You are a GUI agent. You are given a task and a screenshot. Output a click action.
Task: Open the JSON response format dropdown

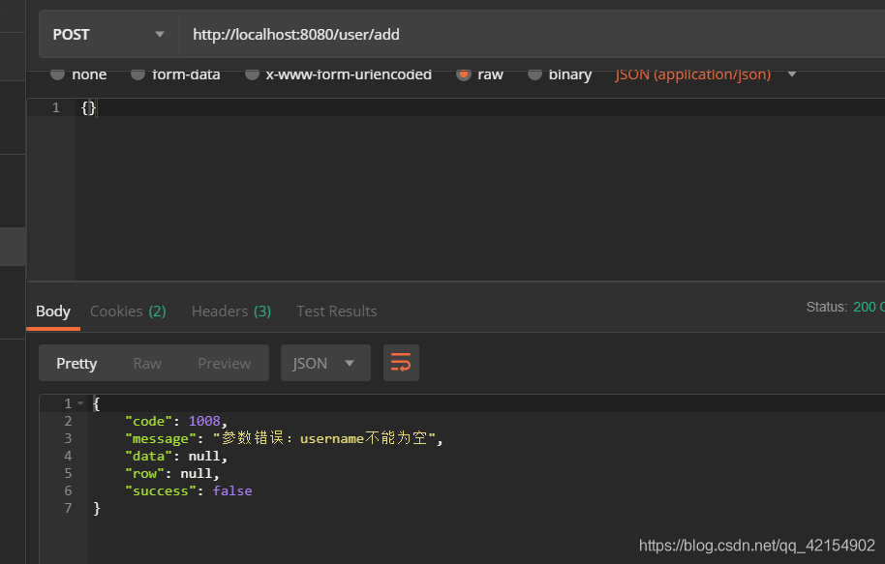(x=325, y=362)
